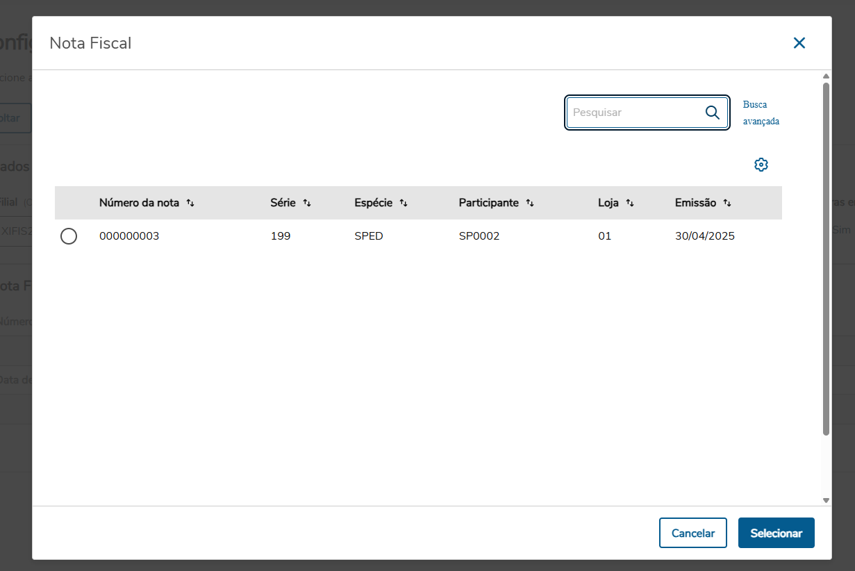
Task: Confirm with the Selecionar button
Action: (x=776, y=533)
